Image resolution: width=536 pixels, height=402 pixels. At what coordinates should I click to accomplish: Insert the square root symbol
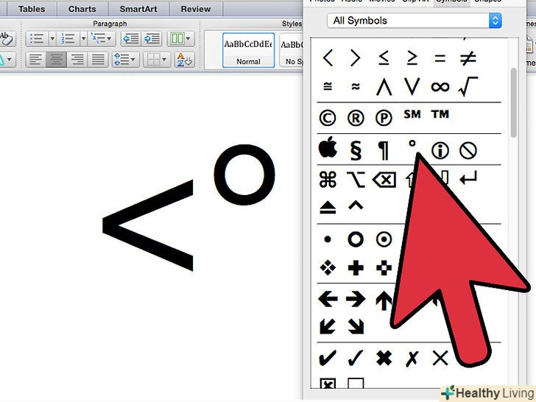pos(468,86)
